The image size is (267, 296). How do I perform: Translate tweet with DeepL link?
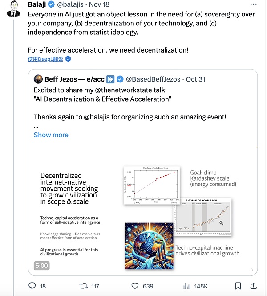point(45,59)
